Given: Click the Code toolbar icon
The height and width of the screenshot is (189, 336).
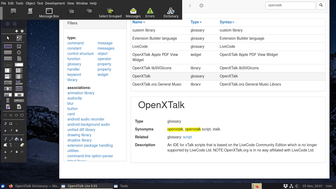Looking at the screenshot, I should point(30,13).
